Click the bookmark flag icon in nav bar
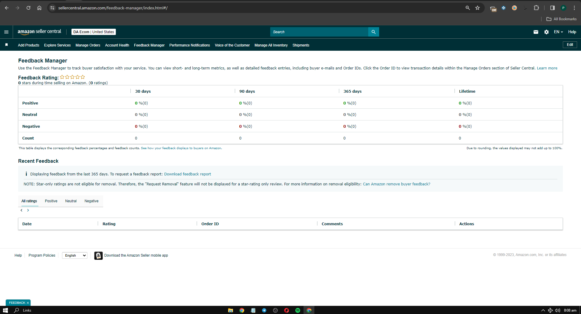 6,45
